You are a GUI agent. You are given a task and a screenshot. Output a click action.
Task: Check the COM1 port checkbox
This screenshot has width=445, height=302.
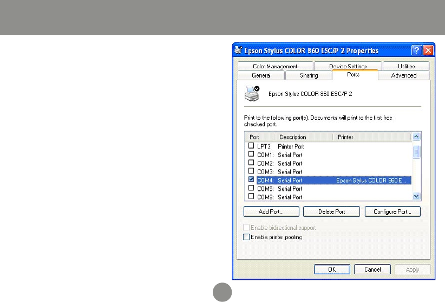[251, 154]
